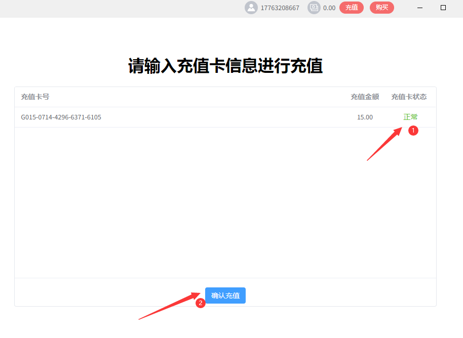Screen dimensions: 463x338
Task: Click the 充值卡状态 column header
Action: click(x=409, y=97)
